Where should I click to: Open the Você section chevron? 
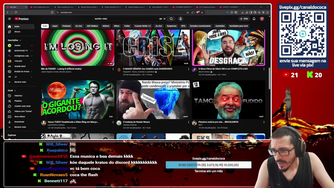coord(15,90)
